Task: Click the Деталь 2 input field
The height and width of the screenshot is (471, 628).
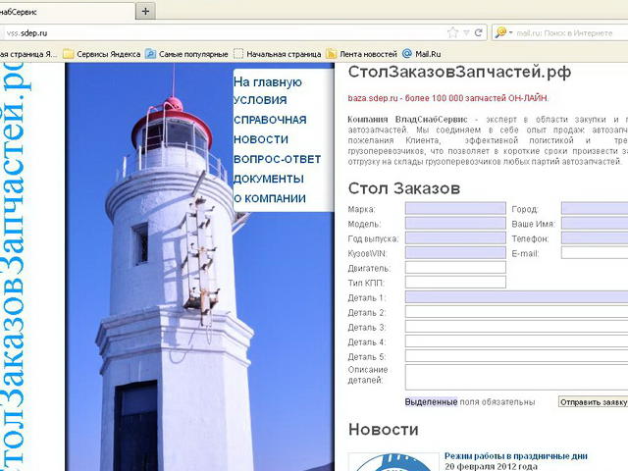Action: (x=517, y=312)
